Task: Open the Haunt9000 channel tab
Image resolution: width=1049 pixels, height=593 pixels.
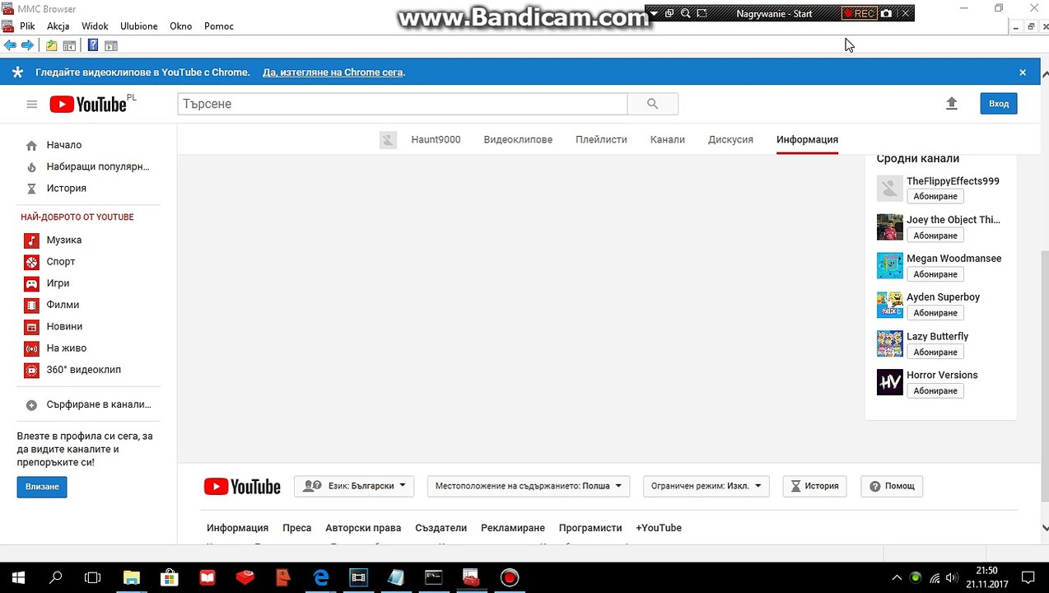Action: point(436,139)
